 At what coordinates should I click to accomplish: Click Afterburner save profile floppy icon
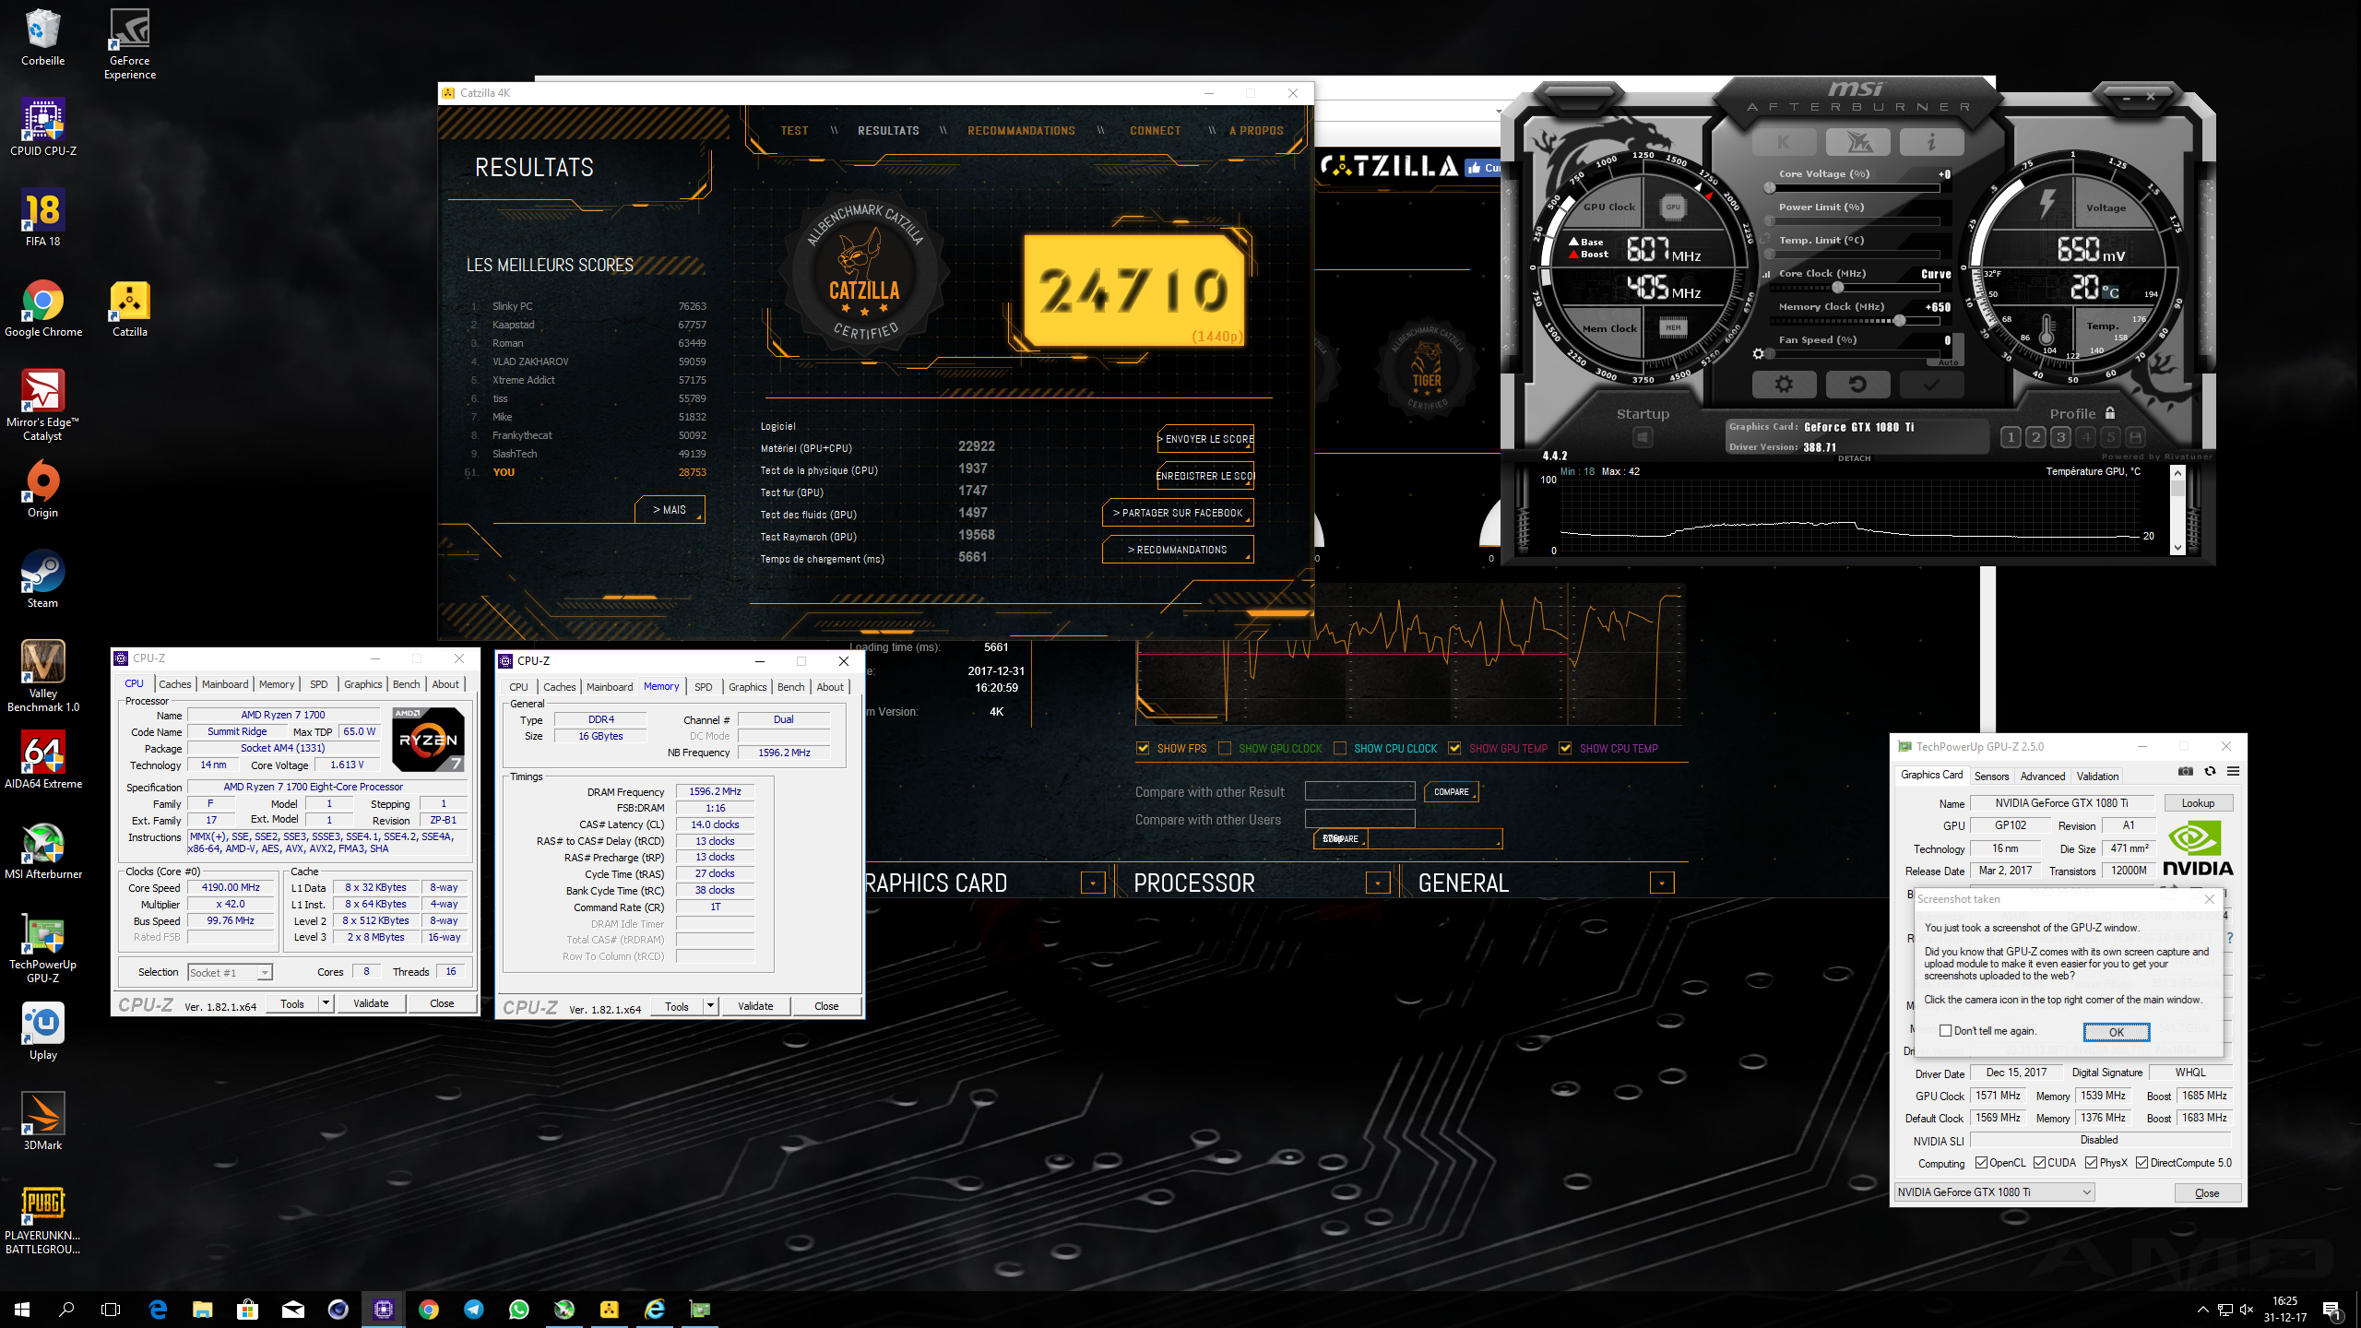[x=2135, y=437]
